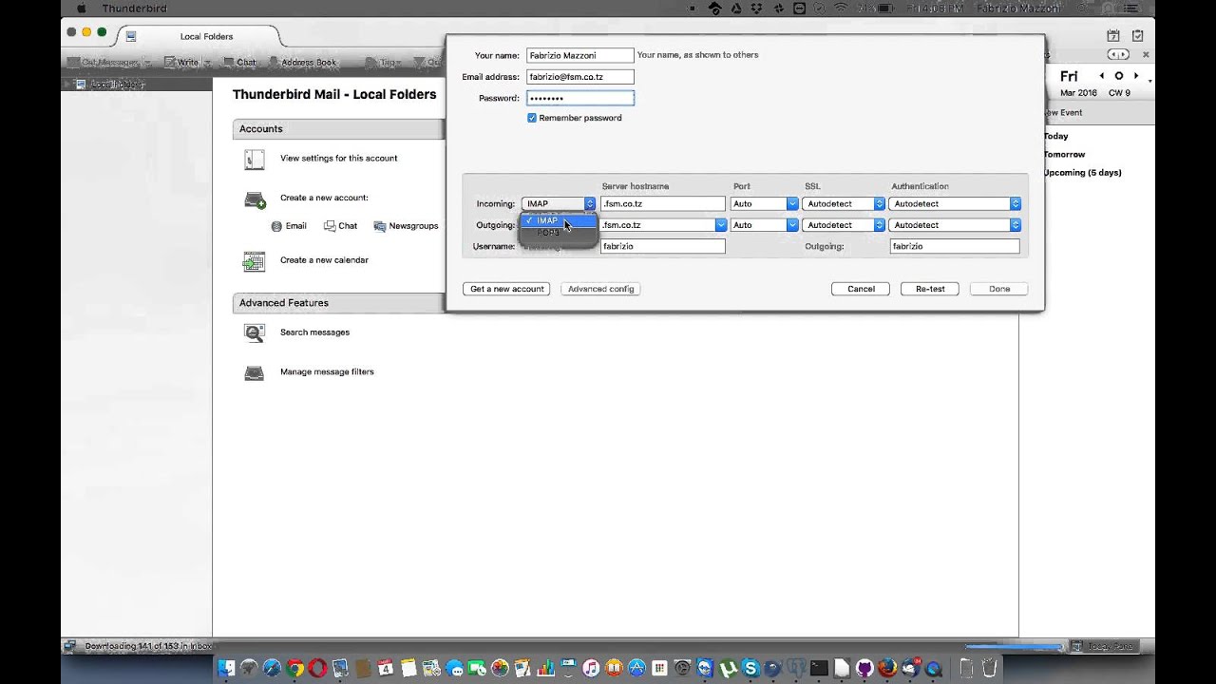Click Create a new calendar link
The image size is (1216, 684).
[324, 260]
